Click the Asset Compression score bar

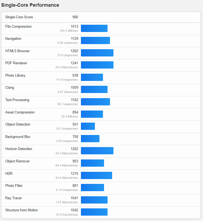[x=92, y=114]
